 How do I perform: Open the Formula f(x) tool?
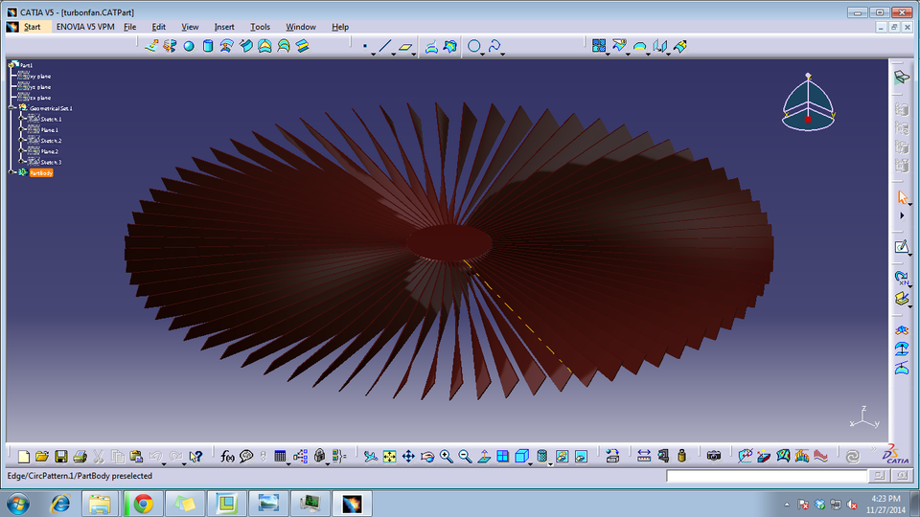(x=227, y=456)
